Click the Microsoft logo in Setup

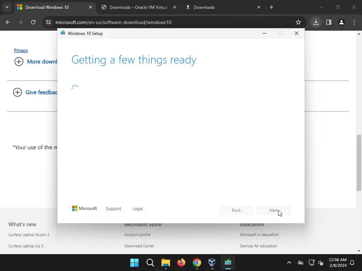pos(84,208)
